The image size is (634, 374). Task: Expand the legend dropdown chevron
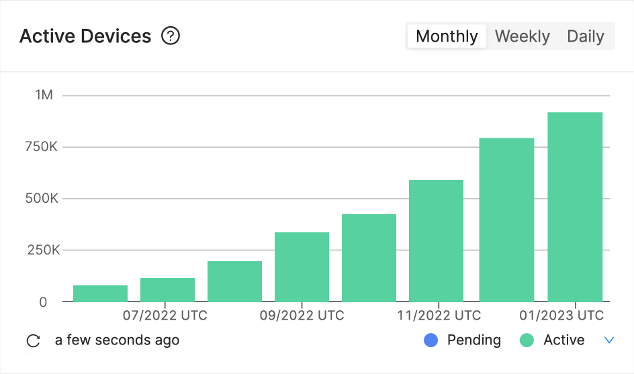click(x=609, y=340)
